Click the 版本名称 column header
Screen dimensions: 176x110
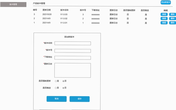pos(64,10)
